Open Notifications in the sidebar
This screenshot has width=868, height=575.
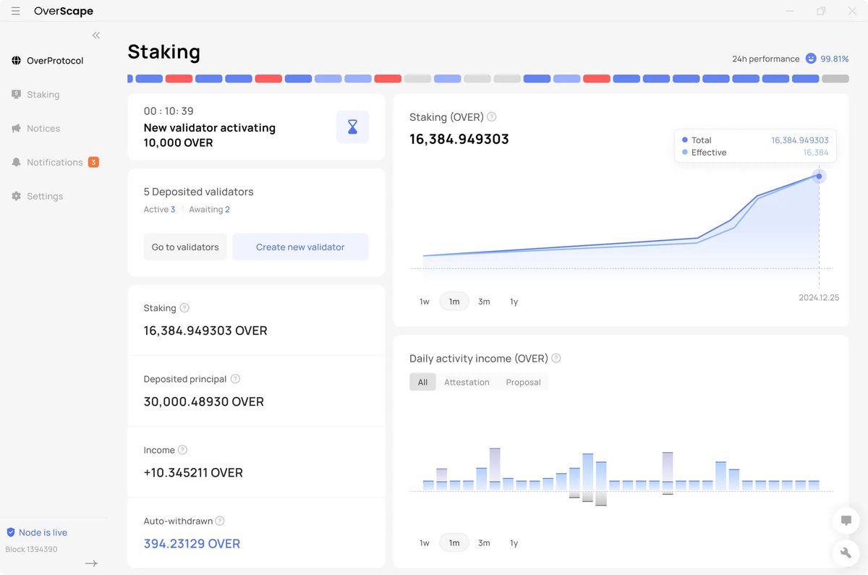pyautogui.click(x=55, y=162)
